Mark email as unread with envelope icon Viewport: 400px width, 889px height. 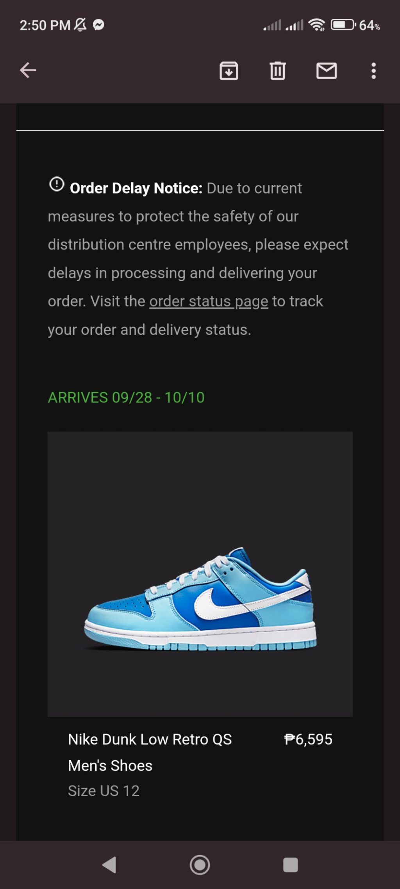(327, 71)
